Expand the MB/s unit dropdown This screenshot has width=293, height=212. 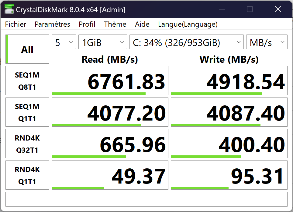coord(267,42)
